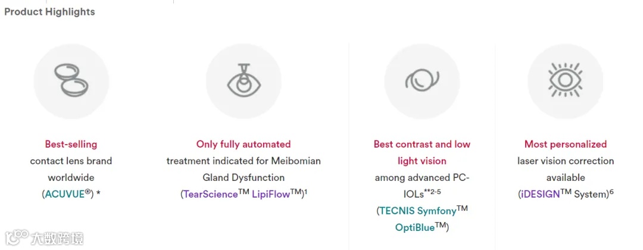Click the Meibomian Gland Dysfunction description text
Screen dimensions: 643x250
point(244,169)
